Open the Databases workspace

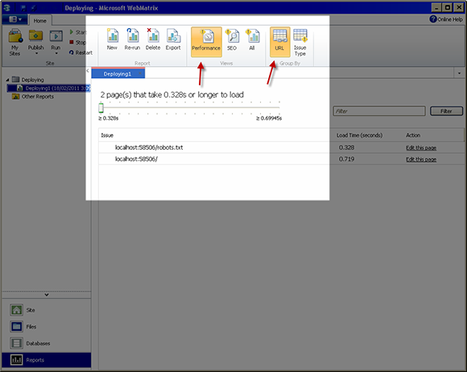[x=46, y=343]
